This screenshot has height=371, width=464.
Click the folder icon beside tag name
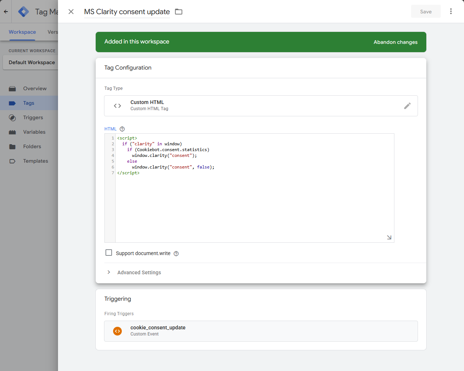(x=179, y=12)
